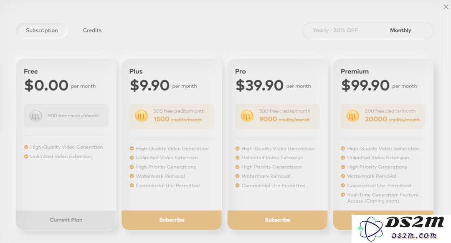Click 9000 credits/month in Pro plan
451x243 pixels.
coord(284,119)
